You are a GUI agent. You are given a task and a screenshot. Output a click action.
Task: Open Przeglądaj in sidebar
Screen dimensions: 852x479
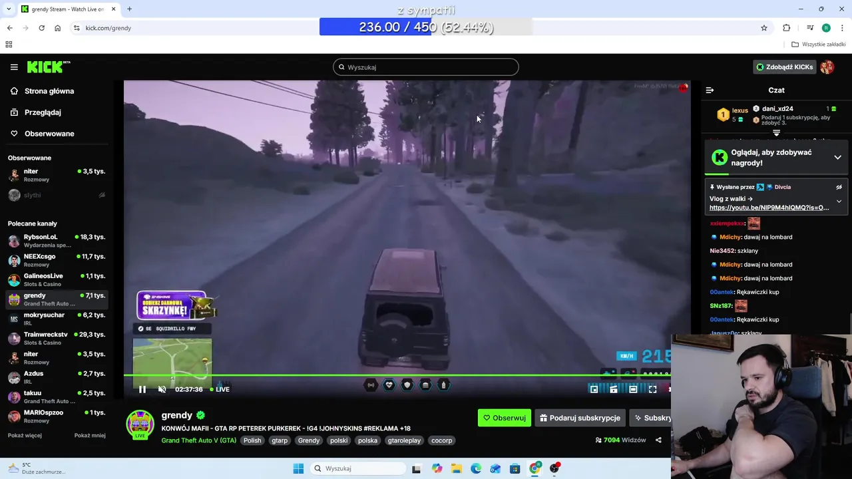(43, 112)
